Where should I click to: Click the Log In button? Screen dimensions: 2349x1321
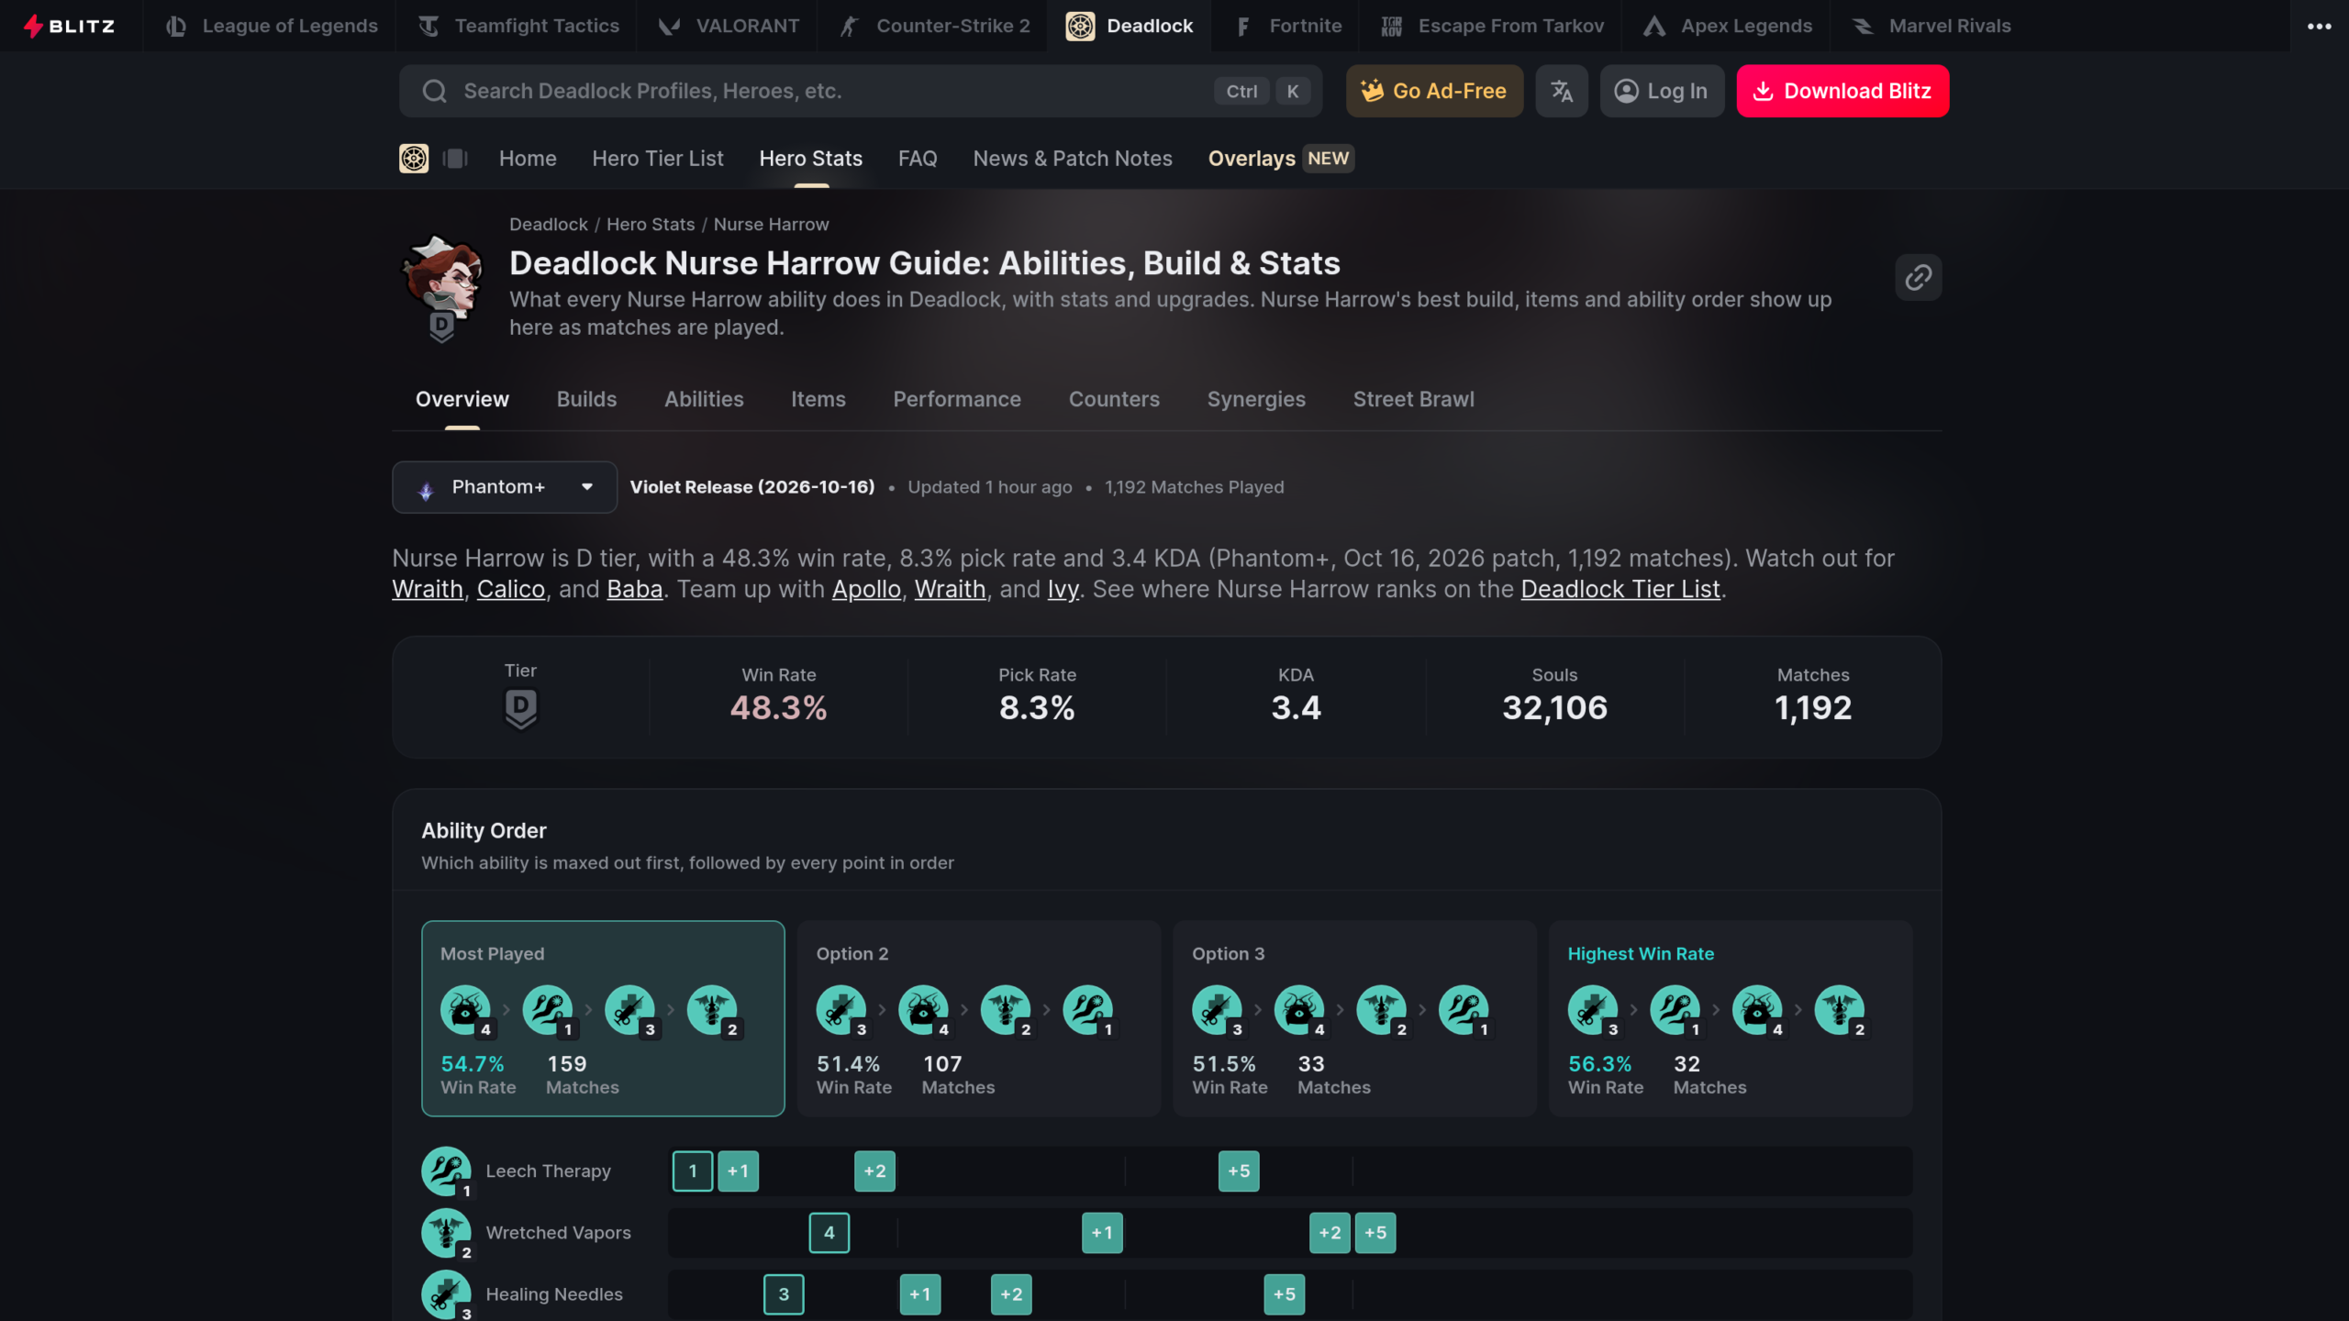pyautogui.click(x=1662, y=91)
